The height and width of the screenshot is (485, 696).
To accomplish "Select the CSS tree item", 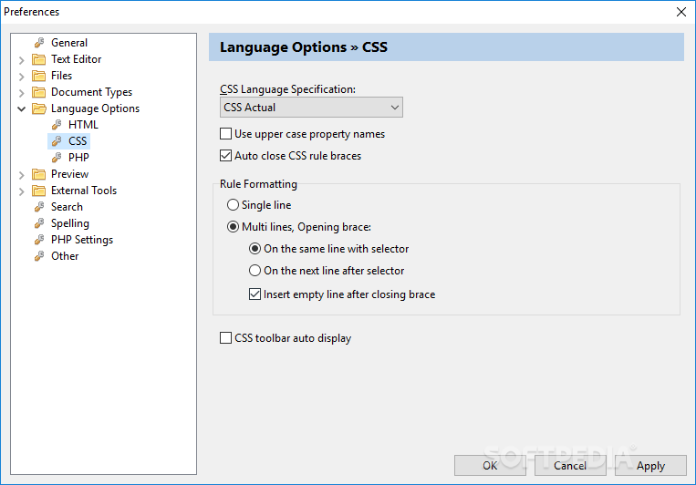I will click(78, 141).
